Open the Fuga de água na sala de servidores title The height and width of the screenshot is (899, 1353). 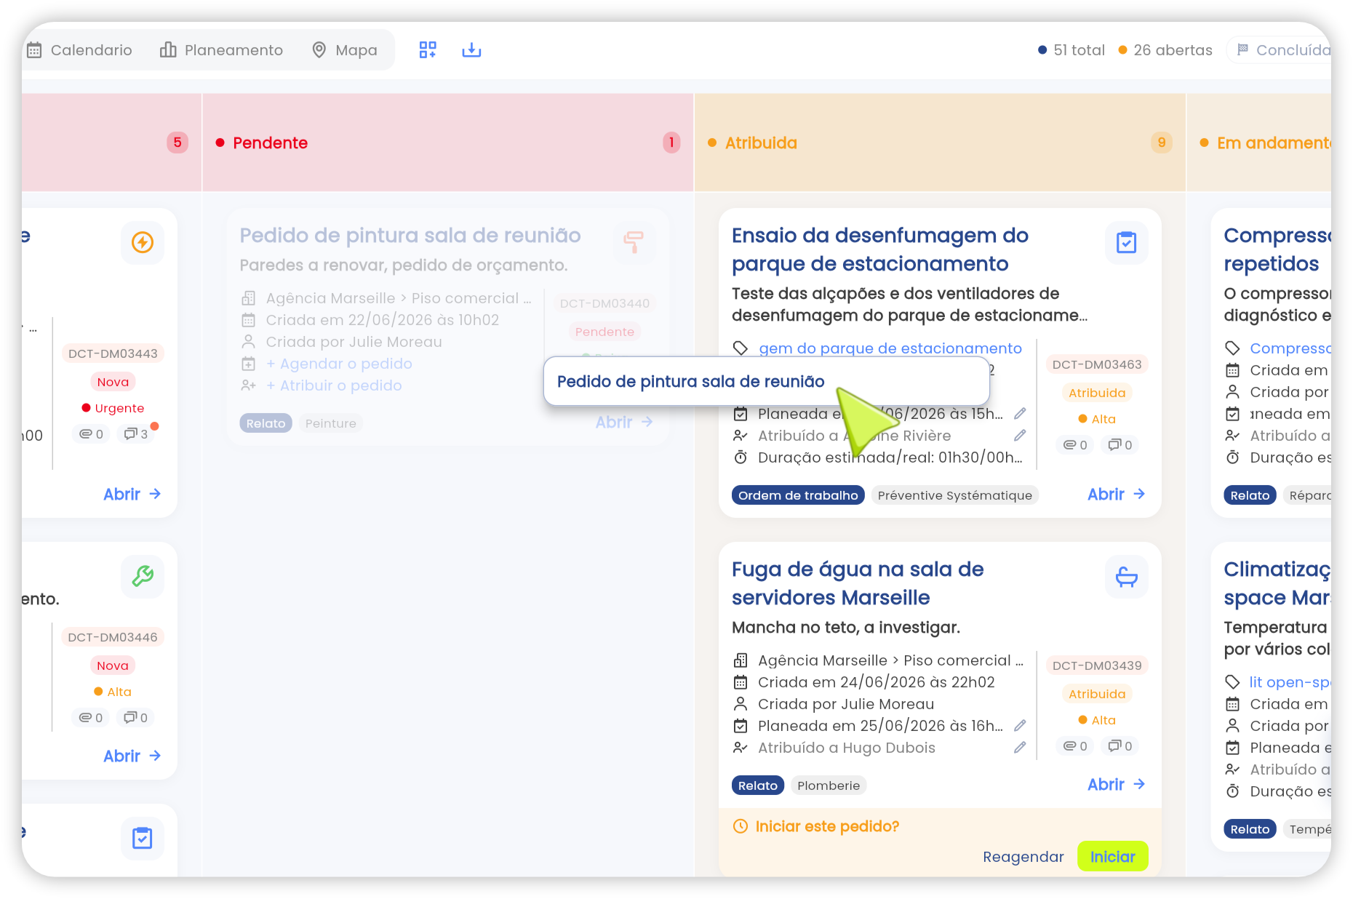point(858,583)
